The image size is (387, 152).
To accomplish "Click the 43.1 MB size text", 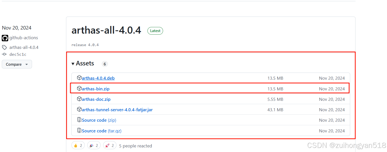I will coord(275,110).
